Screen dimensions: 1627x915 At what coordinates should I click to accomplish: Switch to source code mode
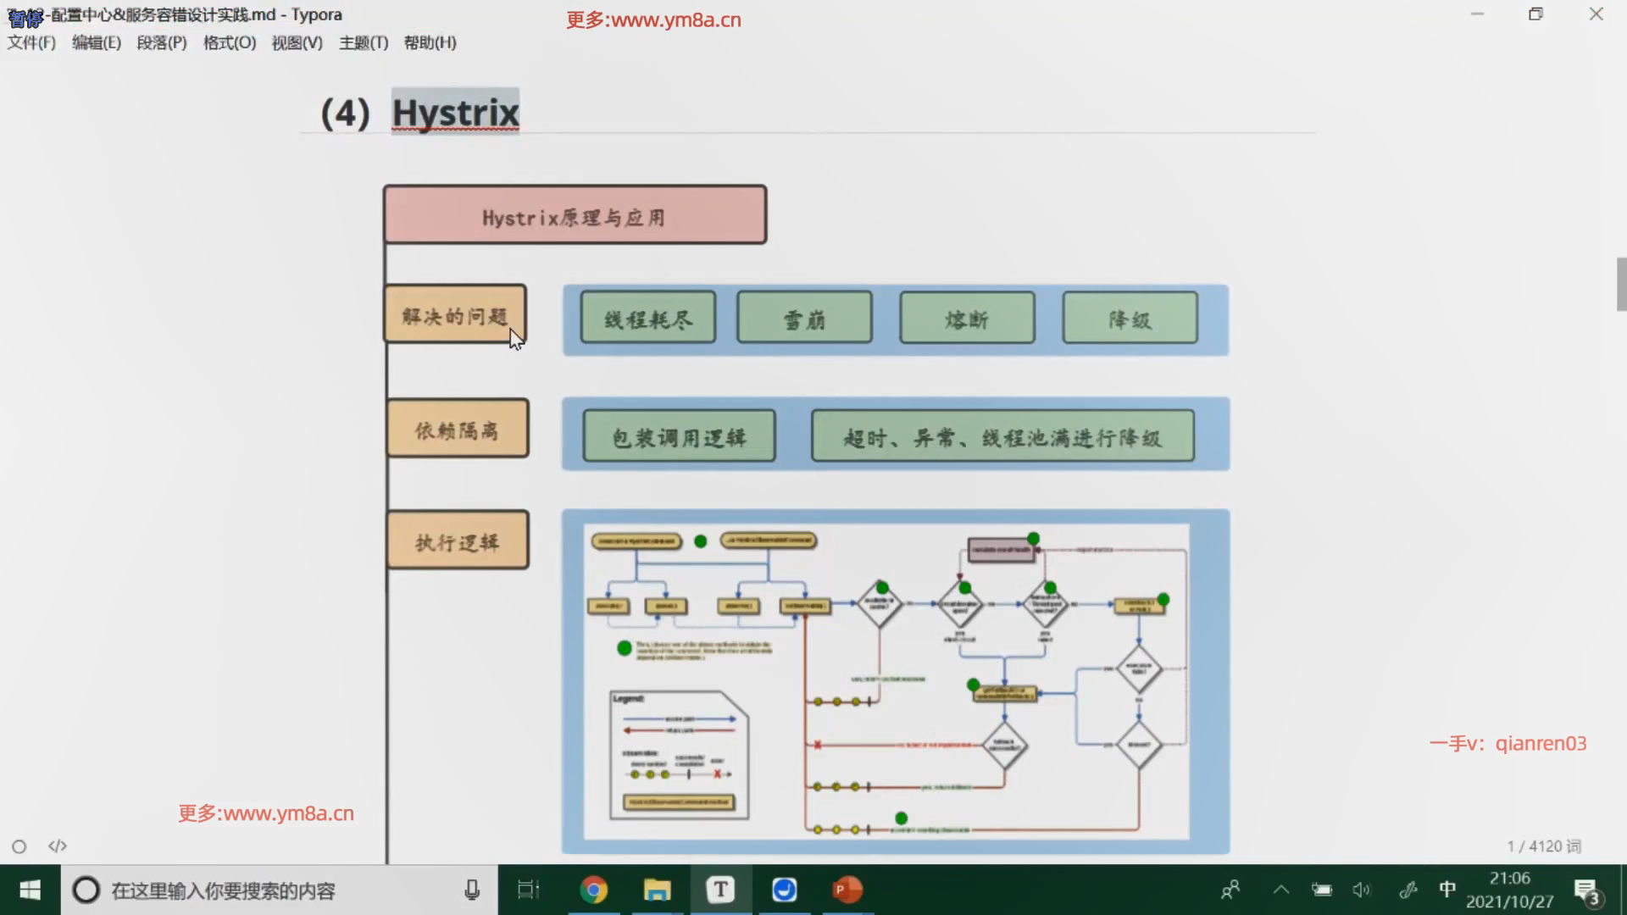click(x=58, y=846)
